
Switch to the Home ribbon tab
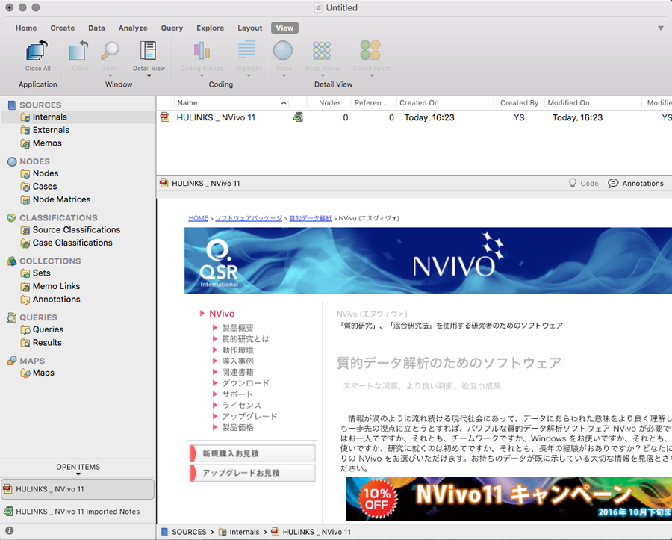tap(26, 28)
